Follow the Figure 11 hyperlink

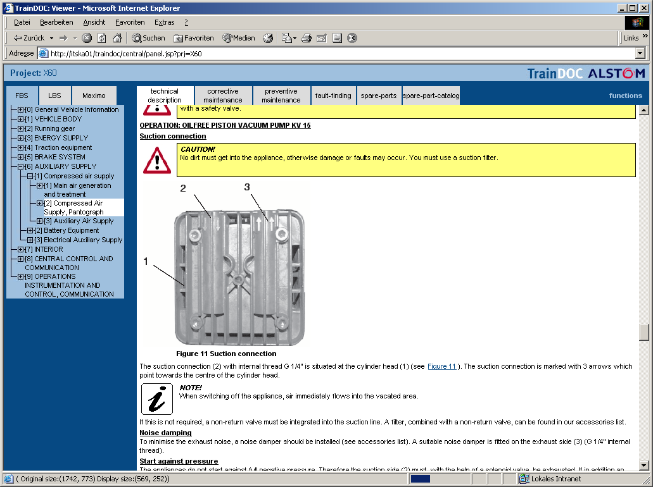tap(442, 366)
